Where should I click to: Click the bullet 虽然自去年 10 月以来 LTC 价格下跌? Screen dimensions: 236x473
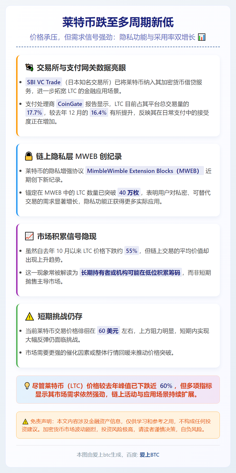pos(117,255)
